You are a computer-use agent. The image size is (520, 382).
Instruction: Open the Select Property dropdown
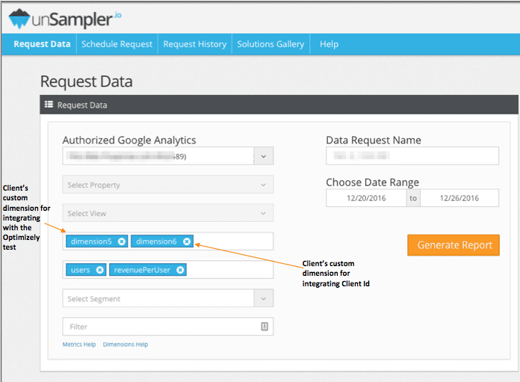(x=167, y=185)
